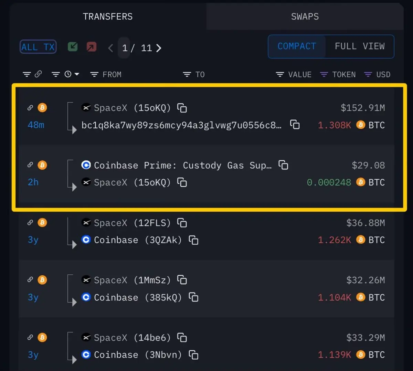
Task: Open transaction link for SpaceX (12FLS) transfer
Action: [x=30, y=223]
